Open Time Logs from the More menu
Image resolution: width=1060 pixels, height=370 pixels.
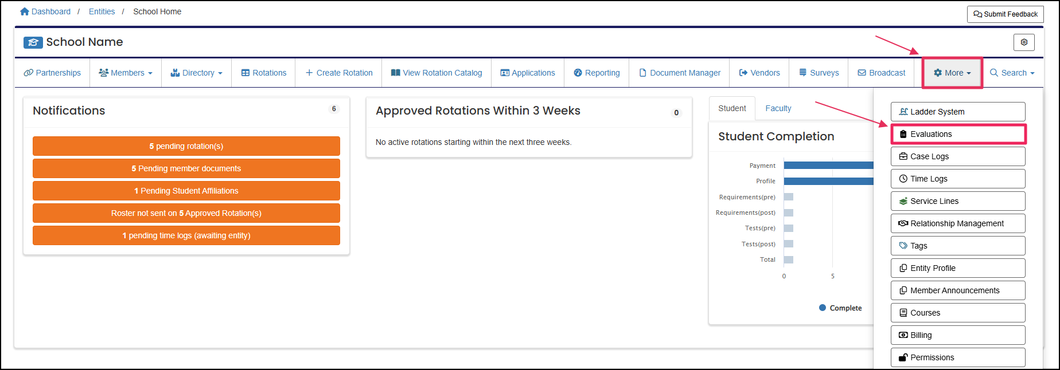(958, 179)
